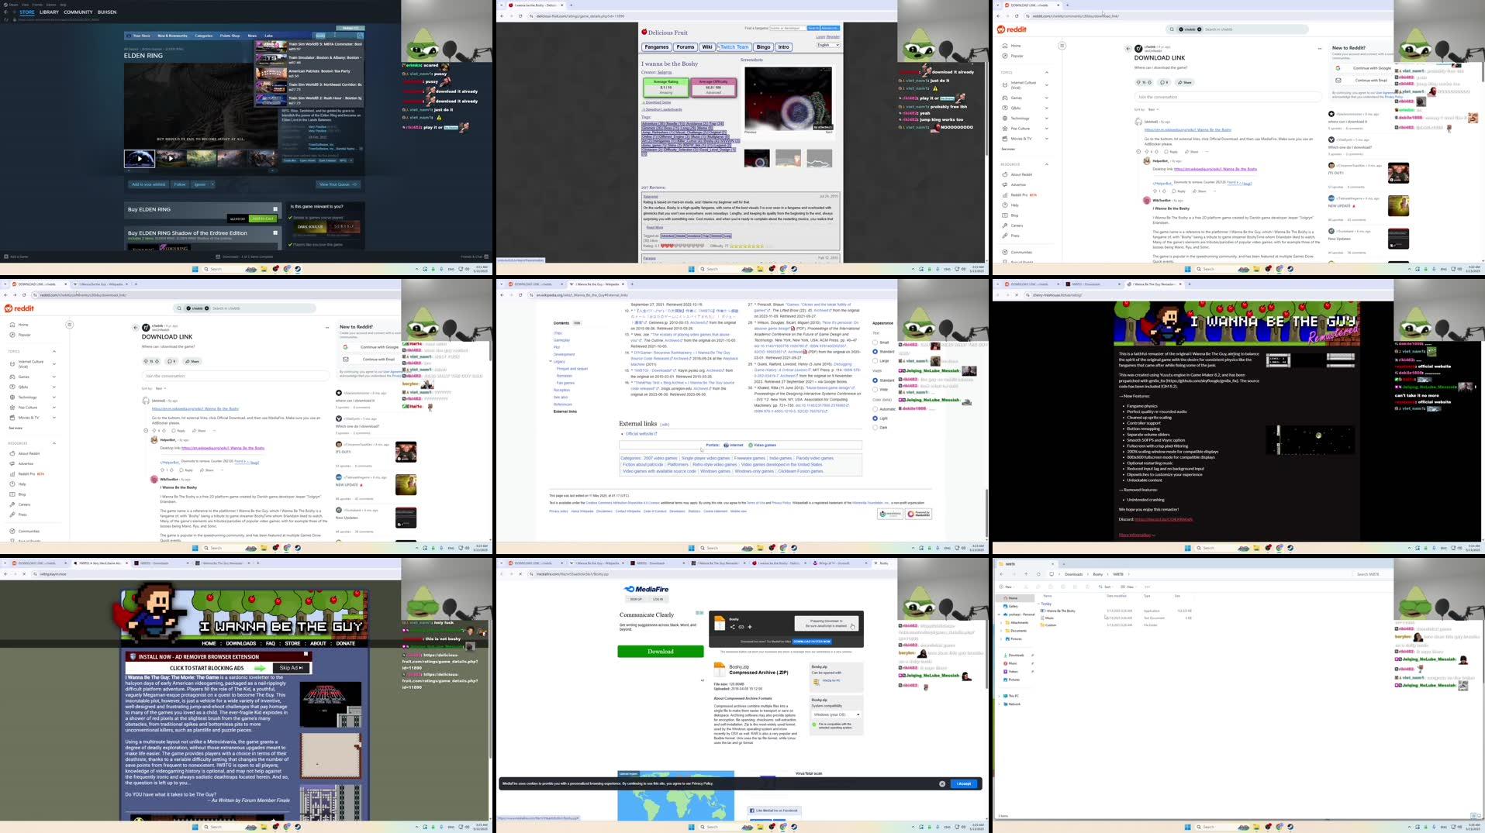
Task: Open Bingo menu on Delicious Fruit
Action: (x=763, y=47)
